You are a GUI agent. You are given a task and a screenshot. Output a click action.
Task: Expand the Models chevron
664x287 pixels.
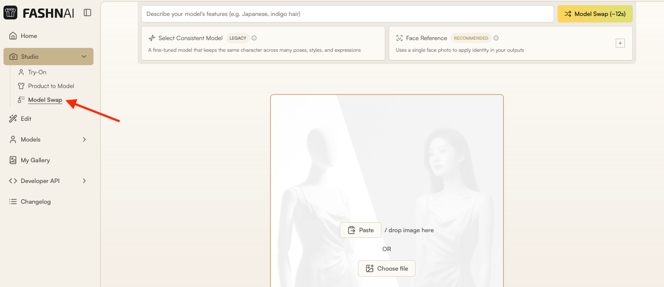(x=84, y=139)
